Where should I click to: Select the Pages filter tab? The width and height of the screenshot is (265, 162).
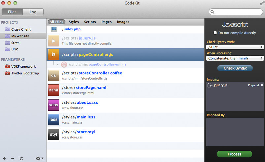pyautogui.click(x=107, y=22)
